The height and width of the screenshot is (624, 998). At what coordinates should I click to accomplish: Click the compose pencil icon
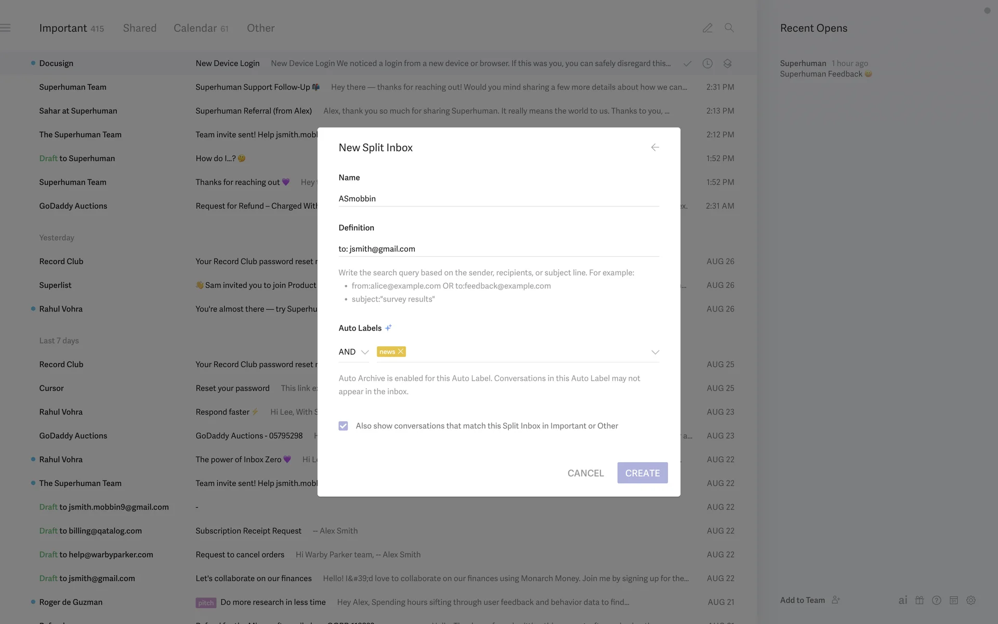[x=707, y=28]
